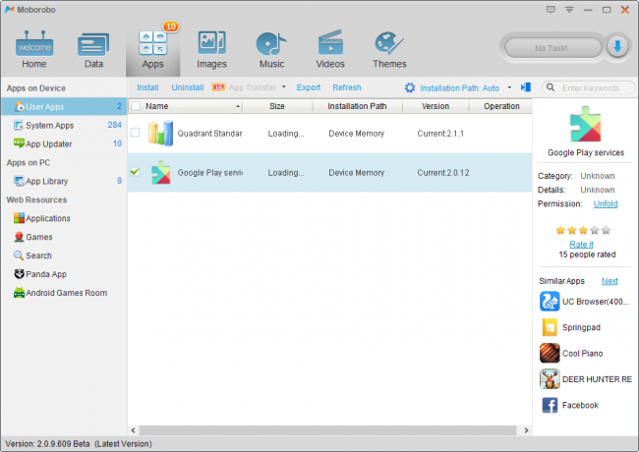Screen dimensions: 639x452
Task: Focus the Enter Keywords search field
Action: point(591,88)
